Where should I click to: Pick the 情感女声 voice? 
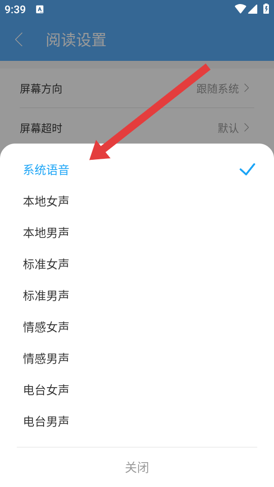(x=137, y=327)
